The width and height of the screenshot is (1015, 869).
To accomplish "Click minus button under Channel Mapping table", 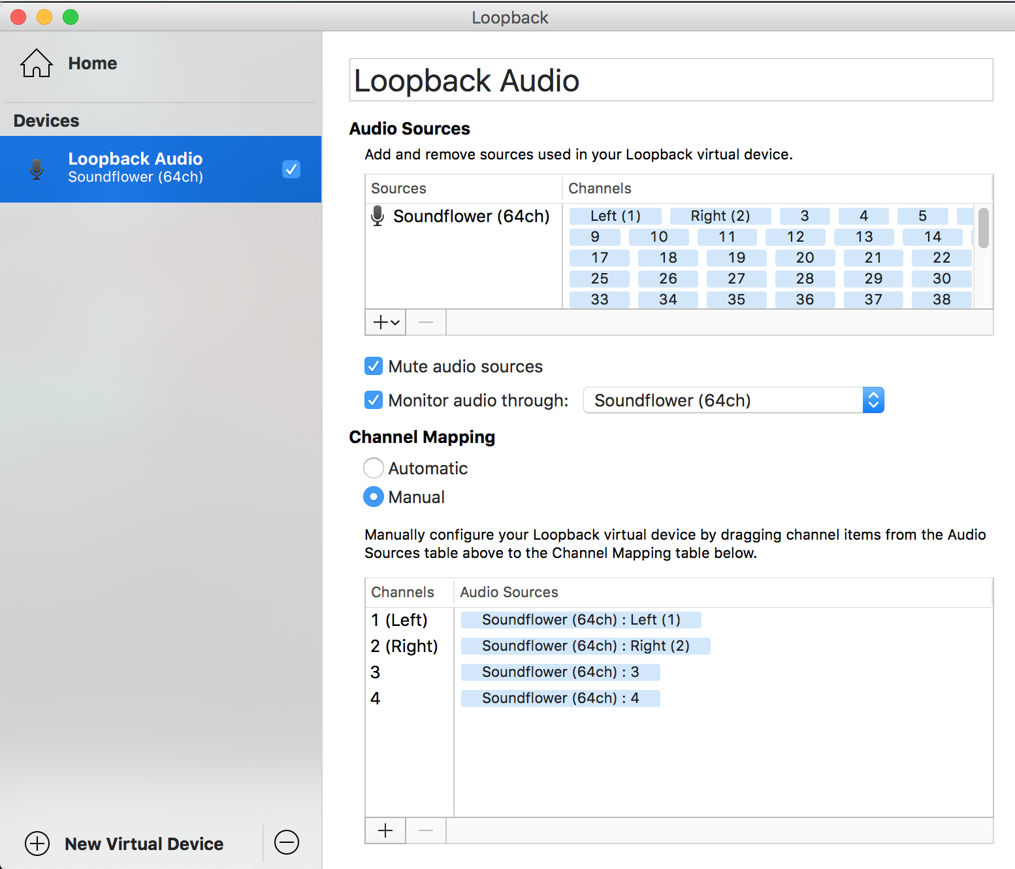I will (426, 830).
